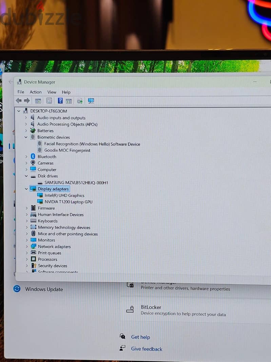The image size is (271, 362).
Task: Open the Help toolbar icon with question mark
Action: coord(60,101)
